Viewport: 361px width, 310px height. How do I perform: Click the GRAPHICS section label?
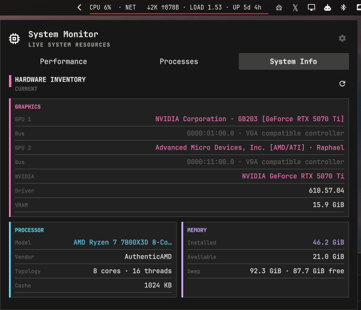[x=27, y=107]
